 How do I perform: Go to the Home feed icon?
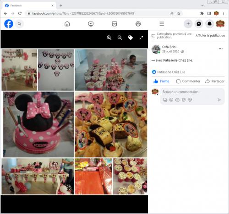[67, 24]
